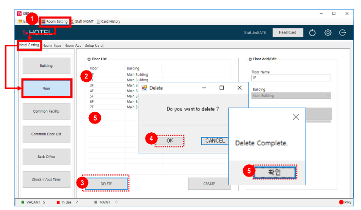Open settings via the gear icon

click(328, 33)
